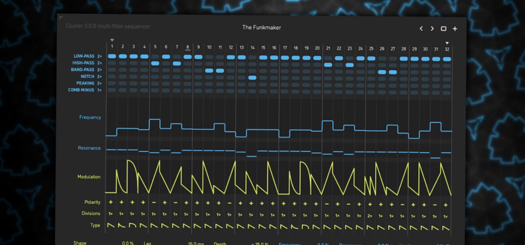Set resonance level on step 14 segment
Image resolution: width=525 pixels, height=245 pixels.
252,156
